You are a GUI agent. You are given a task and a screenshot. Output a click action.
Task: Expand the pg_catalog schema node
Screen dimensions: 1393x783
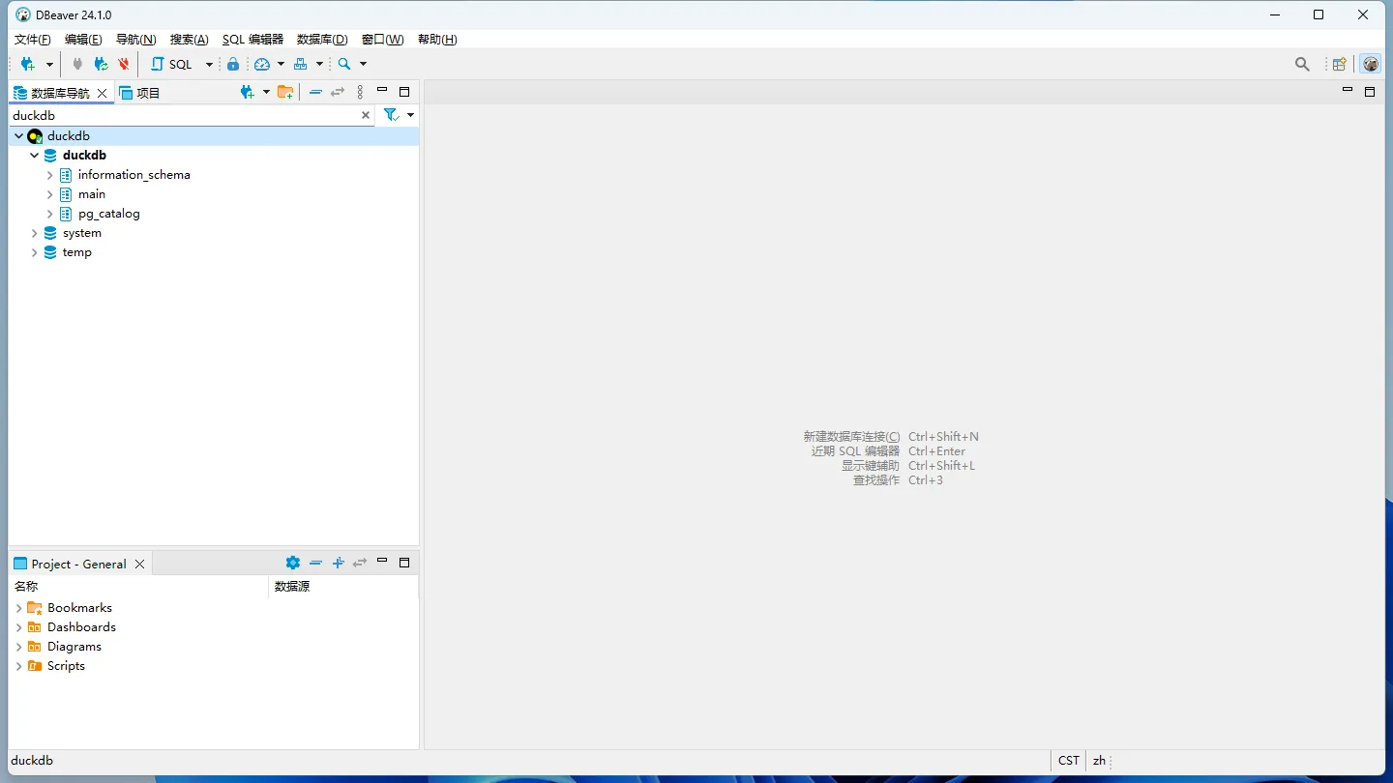pos(50,214)
